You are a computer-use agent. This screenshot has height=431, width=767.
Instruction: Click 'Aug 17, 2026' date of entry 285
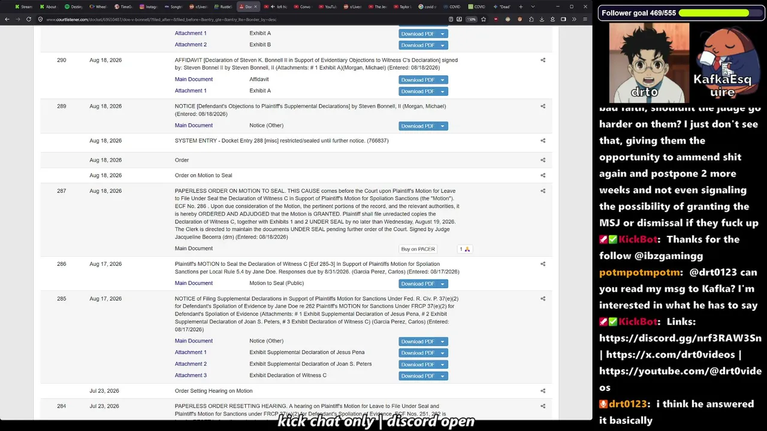pyautogui.click(x=105, y=299)
